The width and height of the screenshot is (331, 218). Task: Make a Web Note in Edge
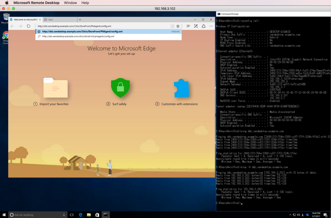point(196,26)
